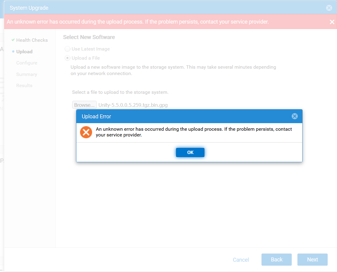
Task: Click the blue dot next to Upload
Action: click(13, 51)
